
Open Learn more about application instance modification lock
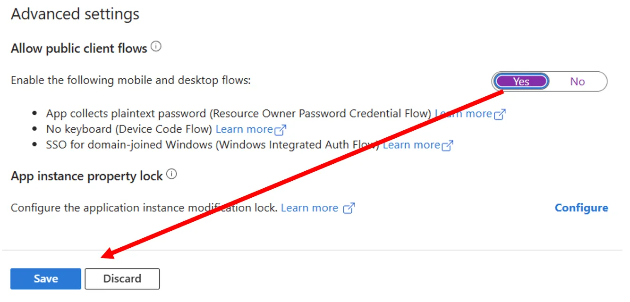point(310,208)
